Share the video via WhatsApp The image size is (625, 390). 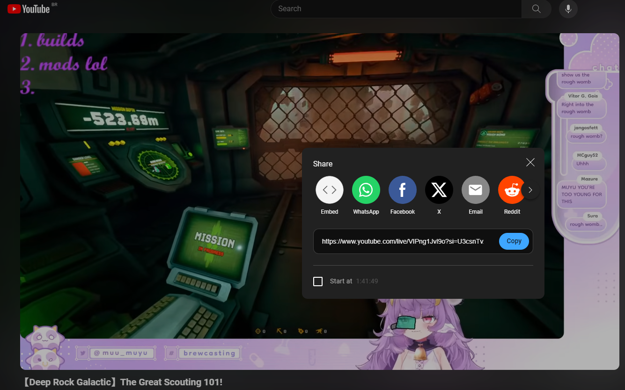366,190
